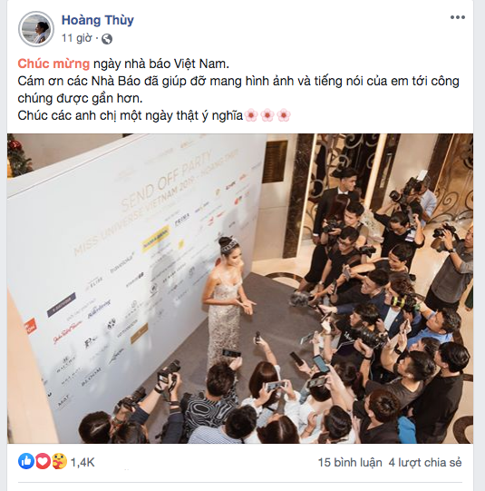Viewport: 485px width, 491px height.
Task: Click the last pink flower emoji
Action: pos(284,115)
